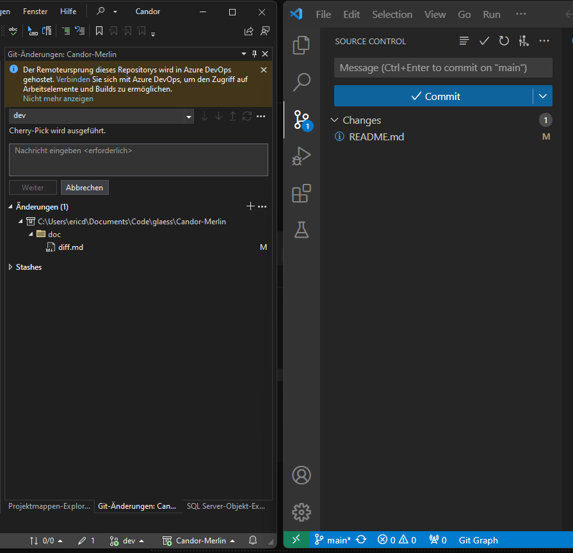Screen dimensions: 573x553
Task: Fetch using the dashed down arrow in Git-Änderungen
Action: pyautogui.click(x=205, y=117)
